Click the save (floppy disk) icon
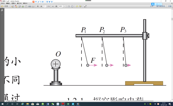 tap(26, 6)
